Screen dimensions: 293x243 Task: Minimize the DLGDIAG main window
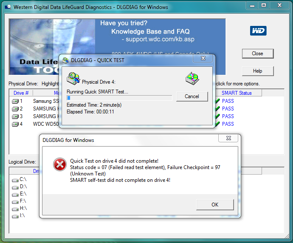[252, 5]
